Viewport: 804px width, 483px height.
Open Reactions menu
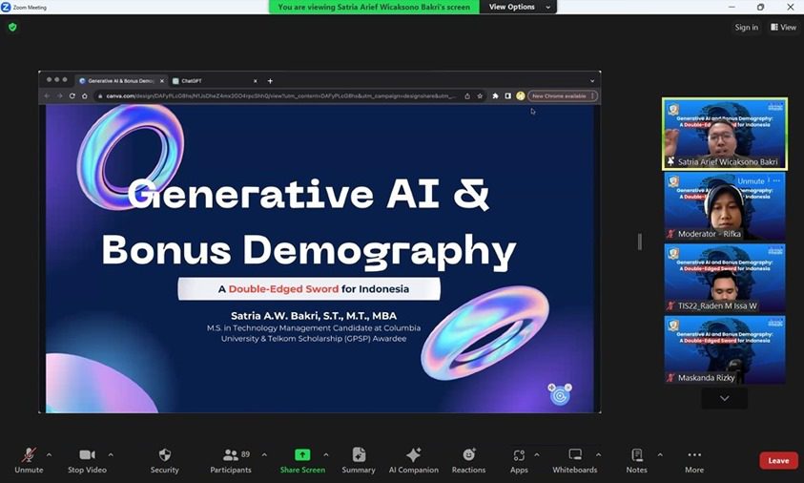pos(468,460)
